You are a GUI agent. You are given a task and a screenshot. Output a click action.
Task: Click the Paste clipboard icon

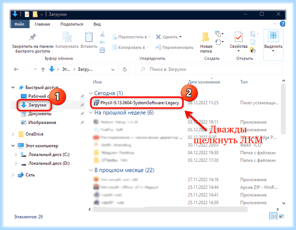(x=89, y=37)
